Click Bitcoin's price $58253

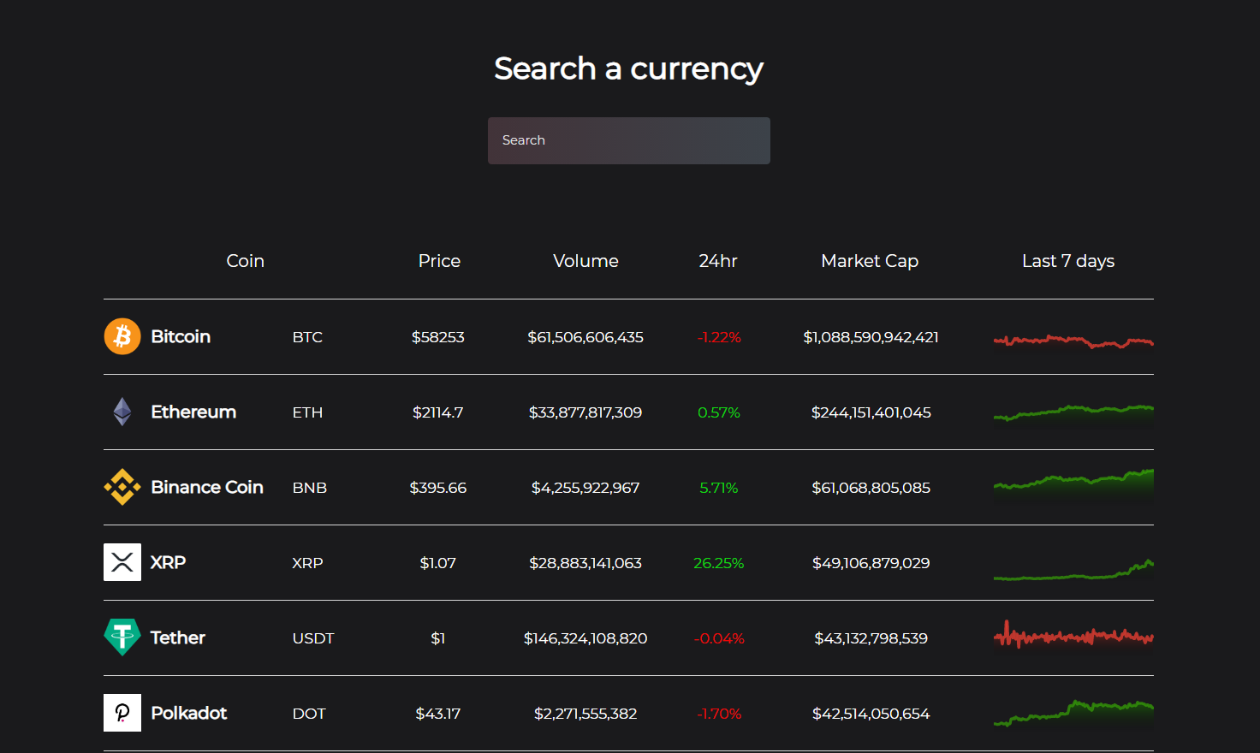point(438,337)
